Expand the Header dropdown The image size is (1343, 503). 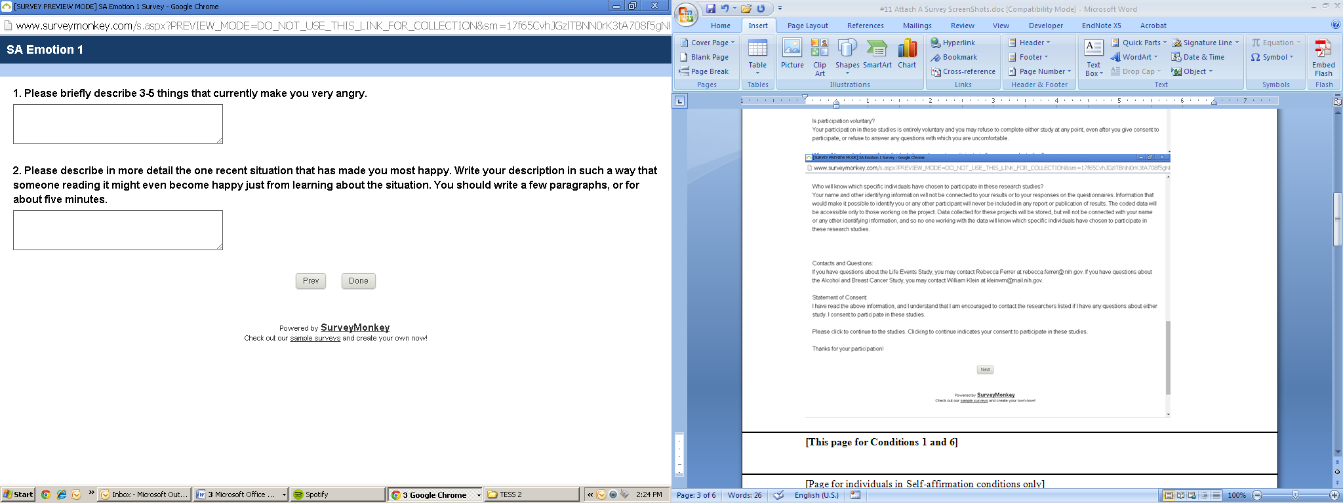click(x=1029, y=43)
